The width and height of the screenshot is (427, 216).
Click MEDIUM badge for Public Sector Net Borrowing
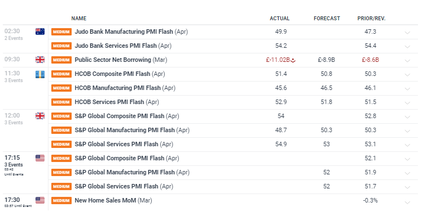coord(61,60)
